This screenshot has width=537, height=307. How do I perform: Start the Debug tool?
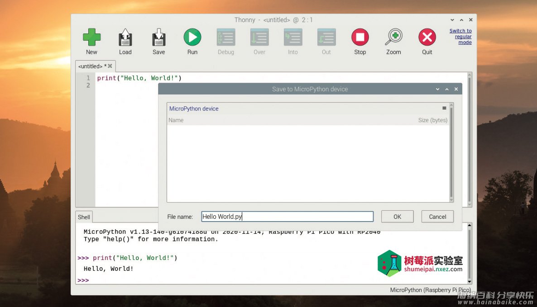[x=225, y=37]
